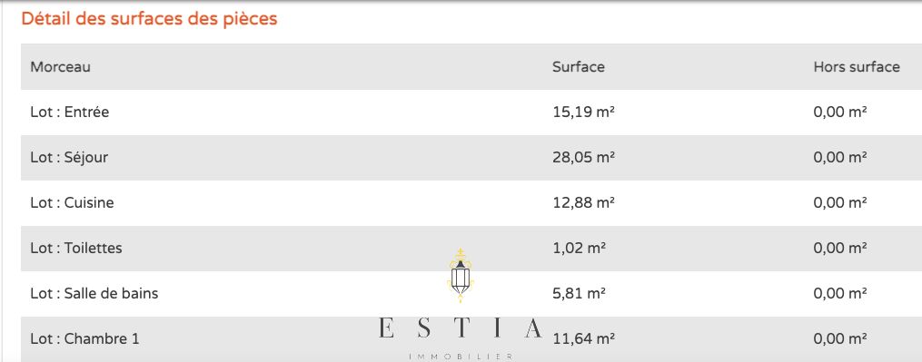
Task: Select the 'Lot : Séjour' row label
Action: (x=69, y=158)
